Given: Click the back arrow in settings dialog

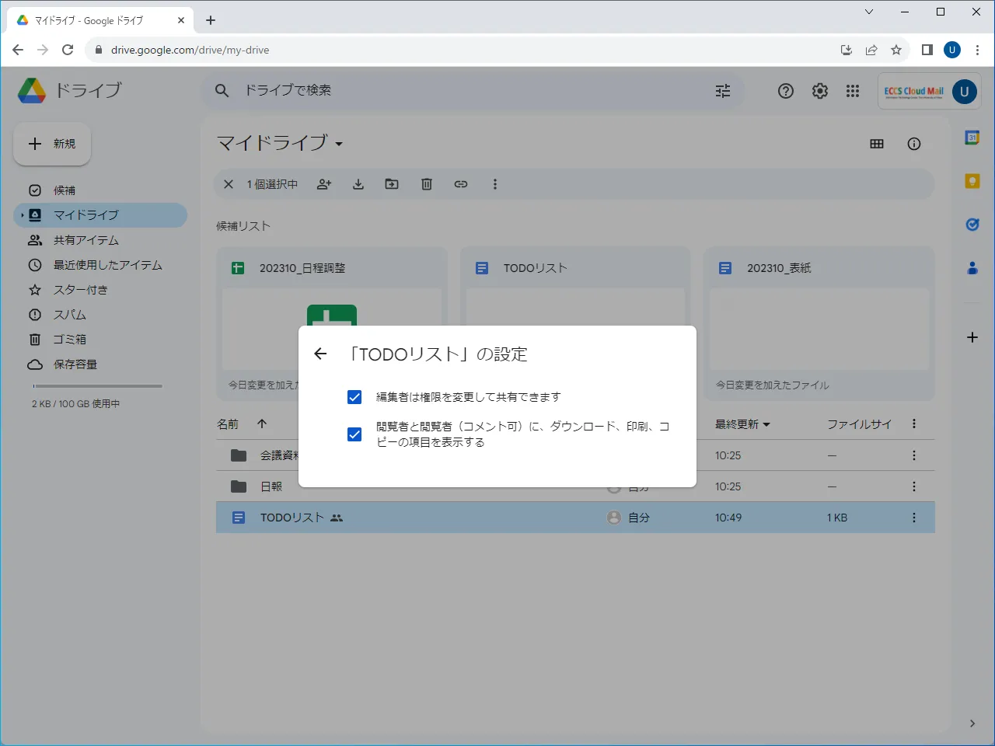Looking at the screenshot, I should (x=320, y=354).
